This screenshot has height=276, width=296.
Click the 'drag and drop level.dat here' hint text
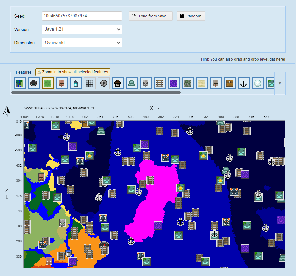pyautogui.click(x=243, y=59)
